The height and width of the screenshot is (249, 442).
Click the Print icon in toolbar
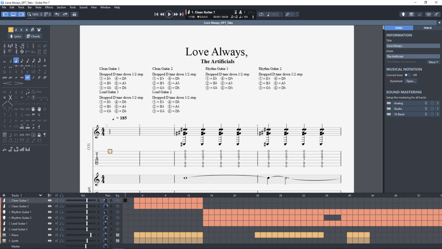pyautogui.click(x=74, y=14)
